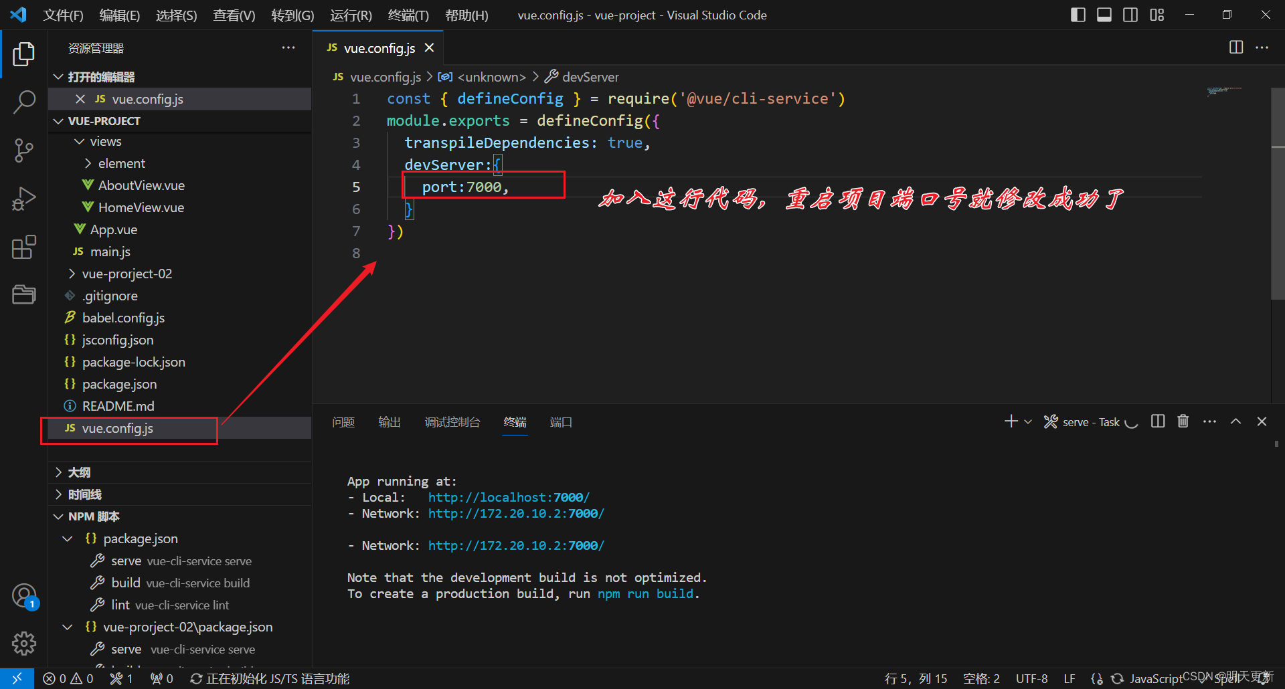
Task: Open the terminal launch profile dropdown
Action: 1028,421
